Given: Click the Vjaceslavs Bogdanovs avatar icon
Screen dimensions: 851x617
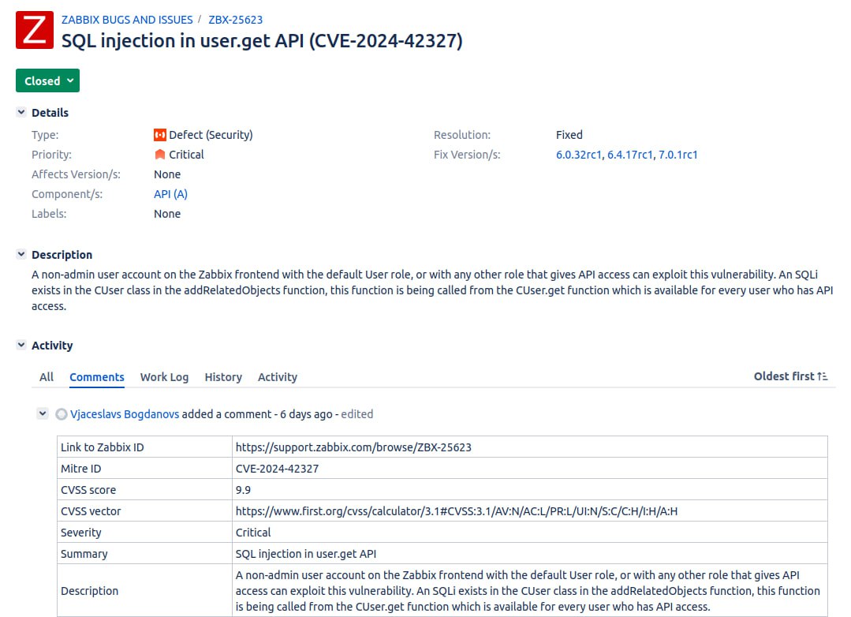Looking at the screenshot, I should [62, 414].
